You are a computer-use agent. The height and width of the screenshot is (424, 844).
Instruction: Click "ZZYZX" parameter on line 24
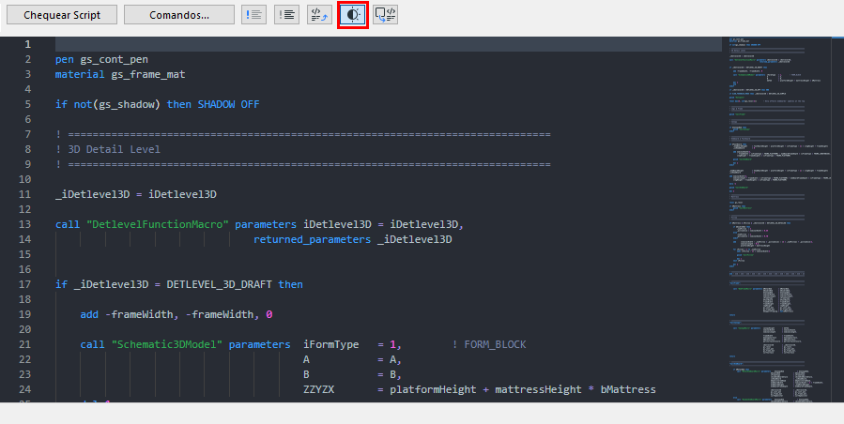tap(318, 389)
